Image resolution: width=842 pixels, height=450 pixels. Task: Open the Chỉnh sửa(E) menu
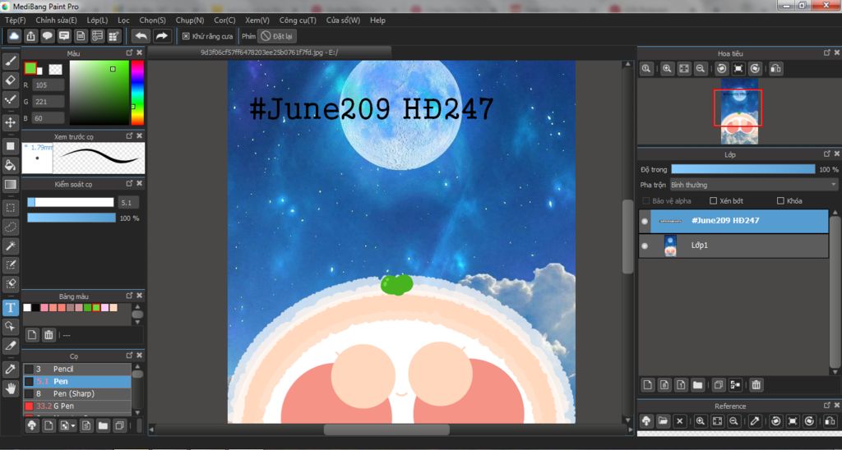click(57, 20)
